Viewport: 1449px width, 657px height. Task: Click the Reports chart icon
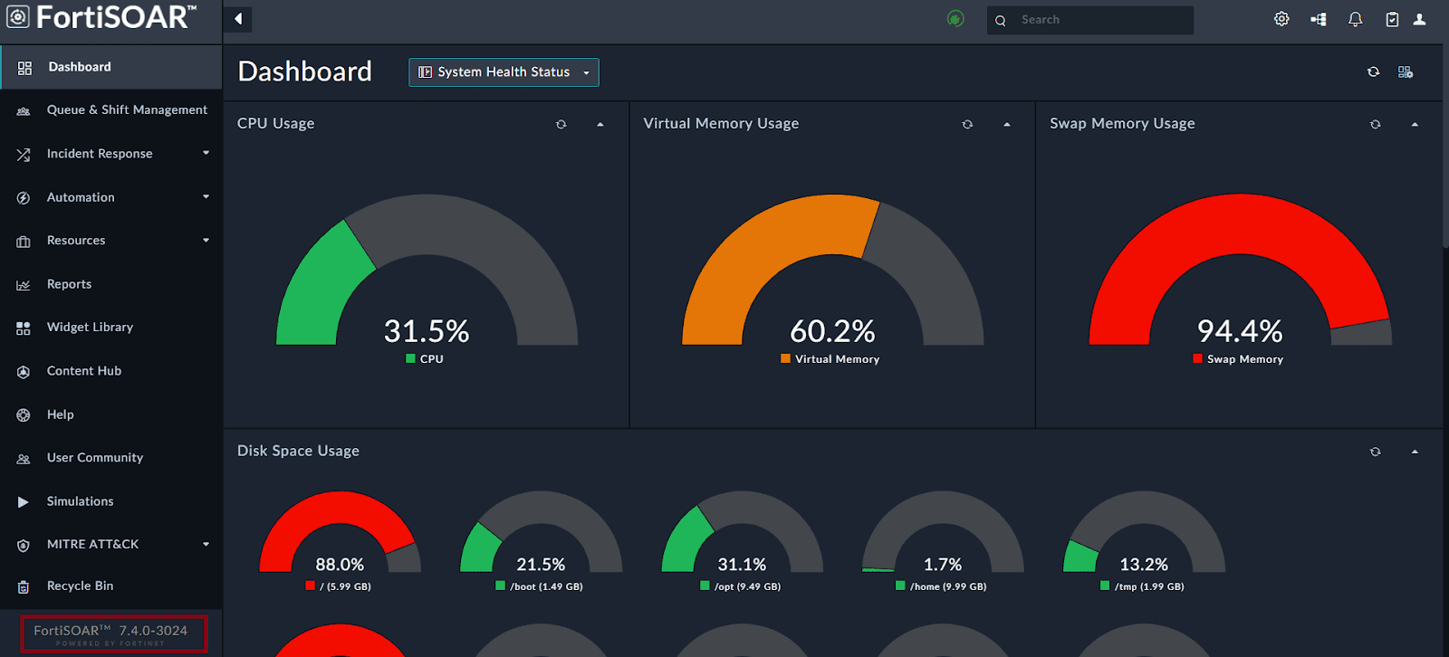tap(24, 285)
